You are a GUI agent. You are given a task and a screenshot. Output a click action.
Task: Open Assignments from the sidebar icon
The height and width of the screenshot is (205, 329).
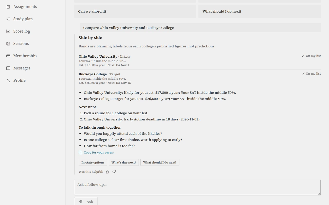(8, 7)
